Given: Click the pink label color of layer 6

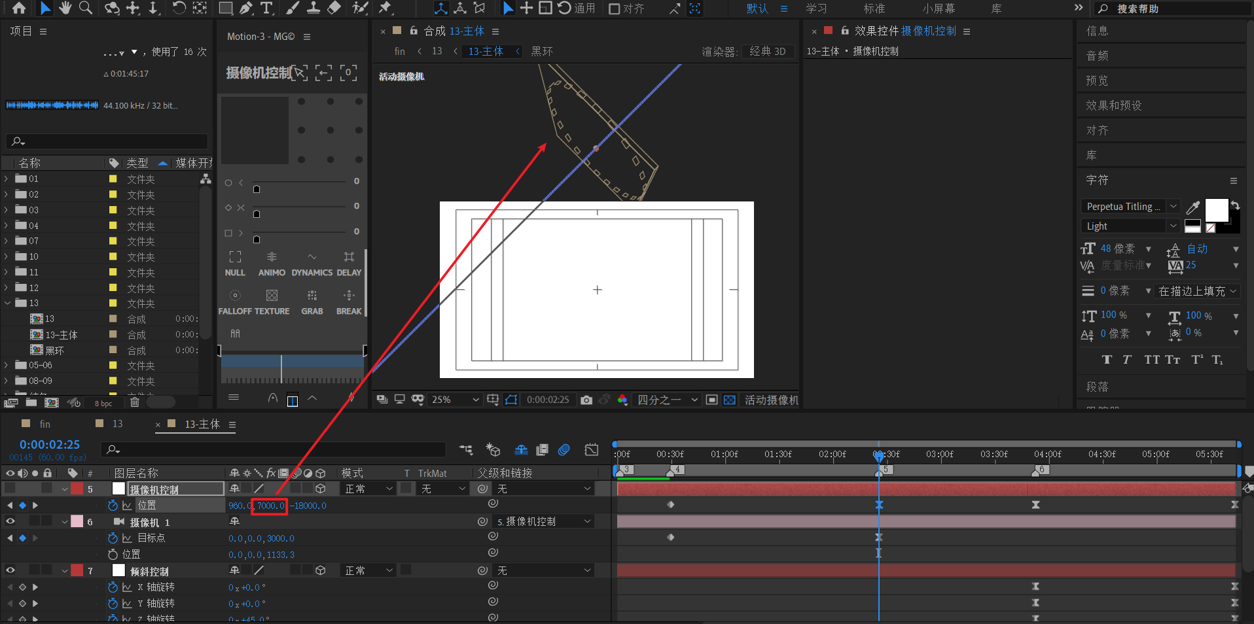Looking at the screenshot, I should [x=77, y=521].
